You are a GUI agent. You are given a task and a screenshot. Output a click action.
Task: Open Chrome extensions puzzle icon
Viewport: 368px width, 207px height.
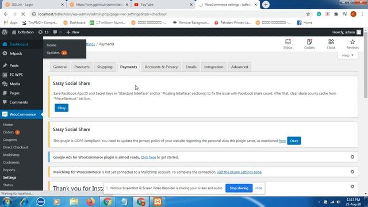tap(336, 14)
